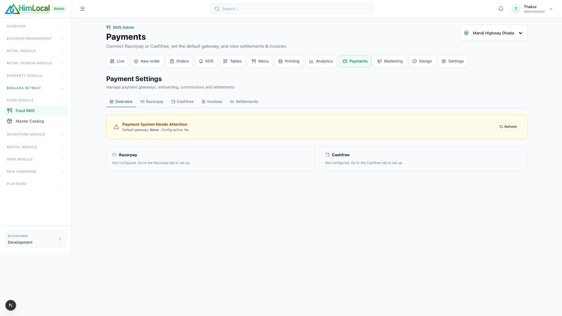Click the Refresh button

[508, 127]
